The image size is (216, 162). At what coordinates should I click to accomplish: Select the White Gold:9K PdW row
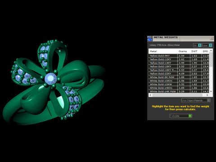179,77
